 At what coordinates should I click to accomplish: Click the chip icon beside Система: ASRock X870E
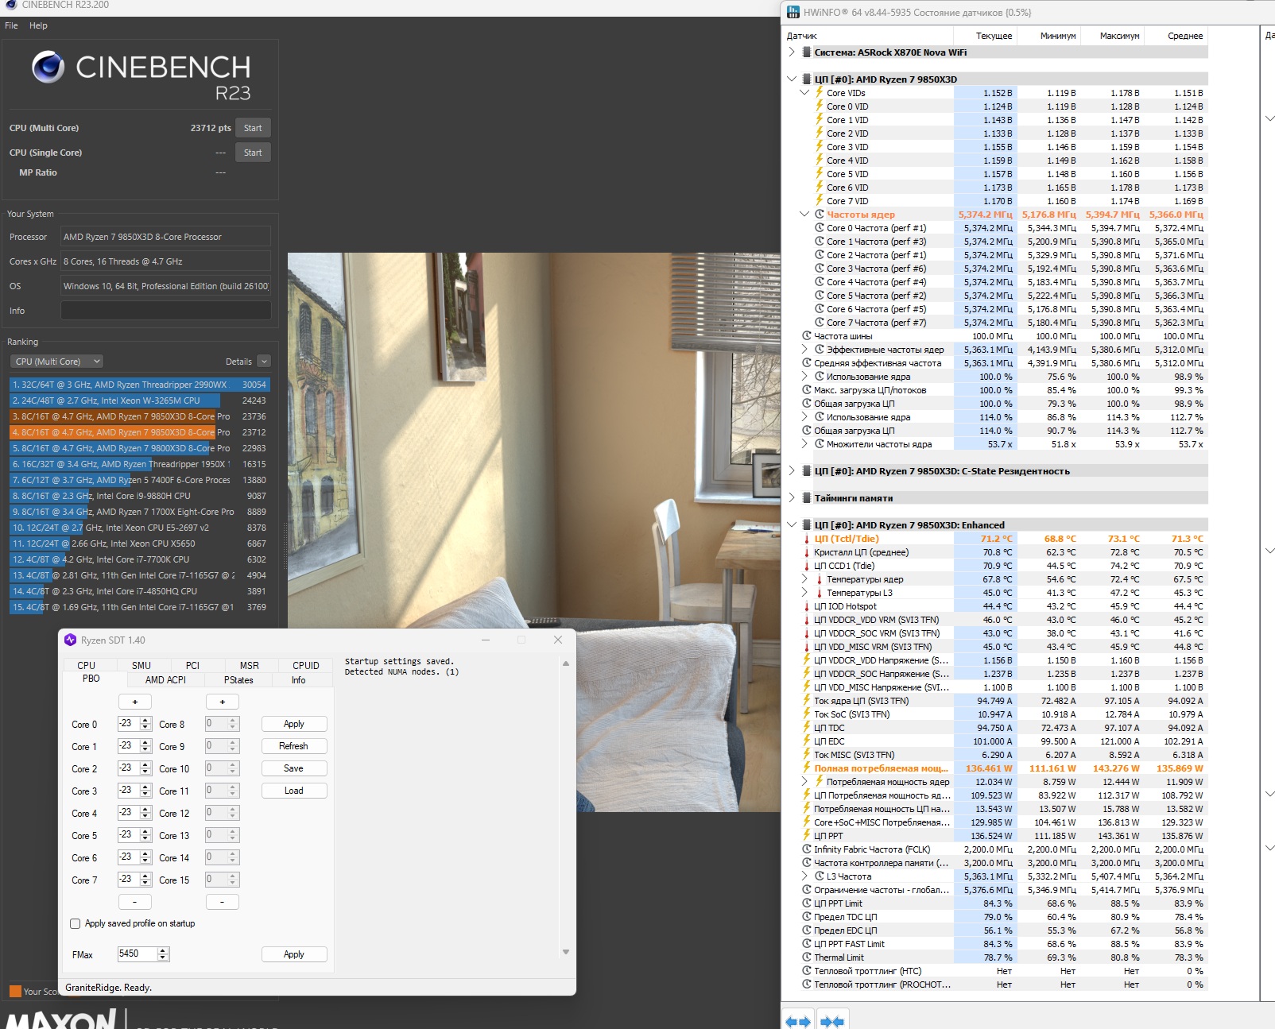coord(807,52)
